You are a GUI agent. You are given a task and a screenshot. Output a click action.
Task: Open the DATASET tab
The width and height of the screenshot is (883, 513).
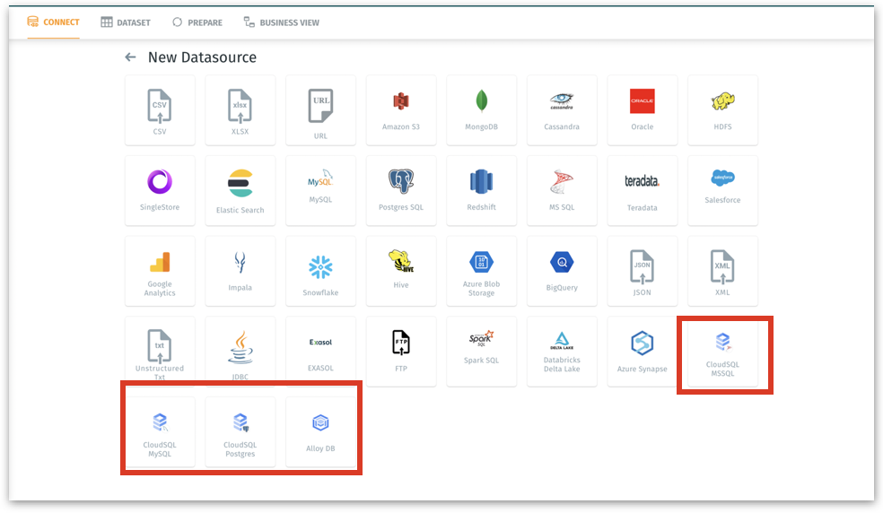click(x=126, y=22)
